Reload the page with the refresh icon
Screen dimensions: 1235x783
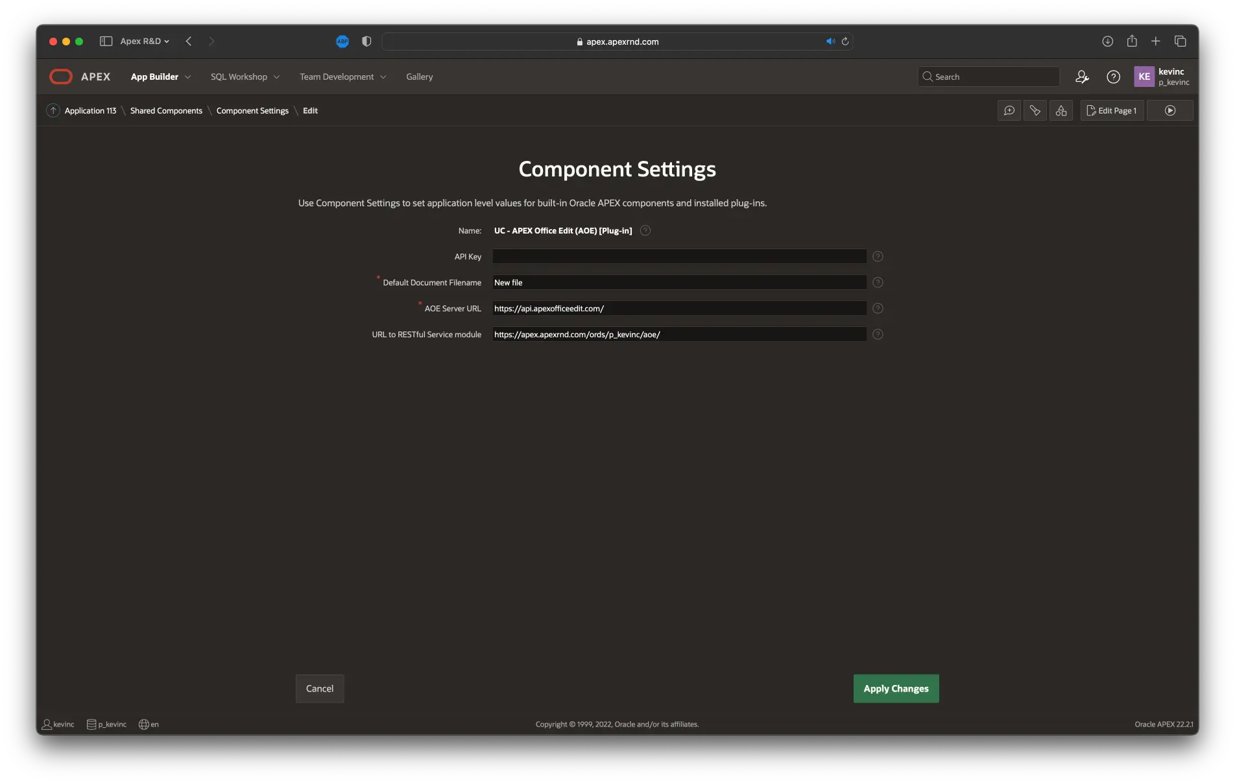pyautogui.click(x=845, y=42)
